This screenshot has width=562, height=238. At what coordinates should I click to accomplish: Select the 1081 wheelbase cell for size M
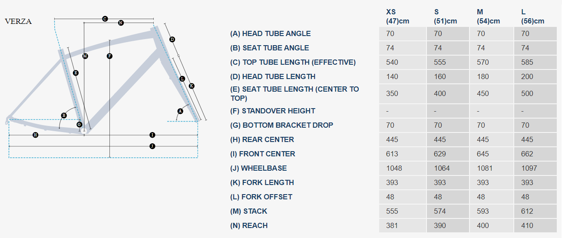[485, 168]
